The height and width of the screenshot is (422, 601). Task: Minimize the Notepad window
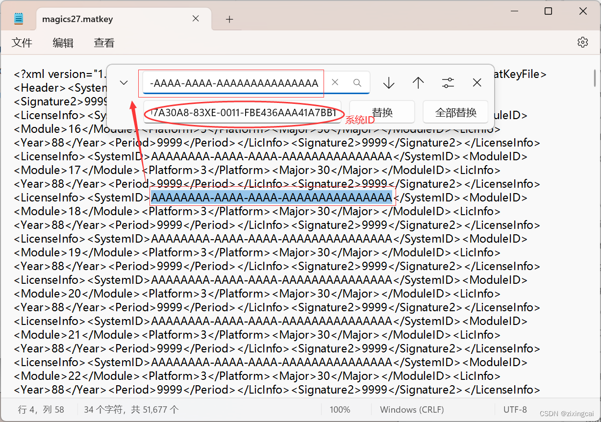click(514, 11)
